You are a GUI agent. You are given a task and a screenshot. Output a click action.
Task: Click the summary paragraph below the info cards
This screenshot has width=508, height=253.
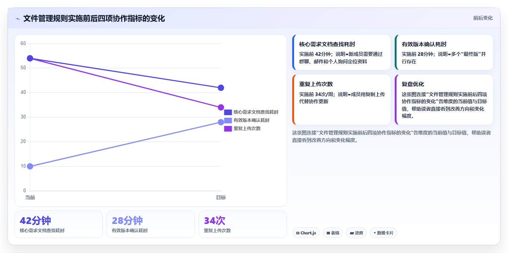pyautogui.click(x=391, y=136)
